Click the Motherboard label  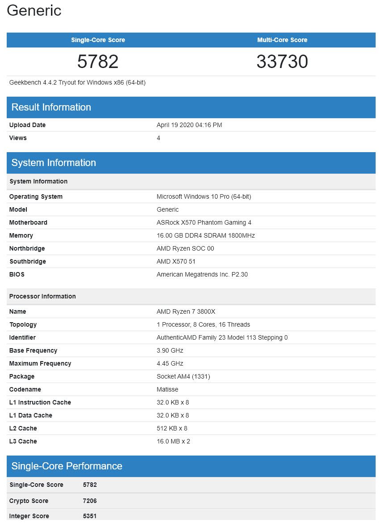[x=28, y=222]
